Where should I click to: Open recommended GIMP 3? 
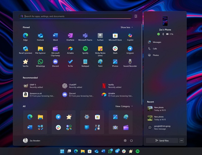click(33, 86)
